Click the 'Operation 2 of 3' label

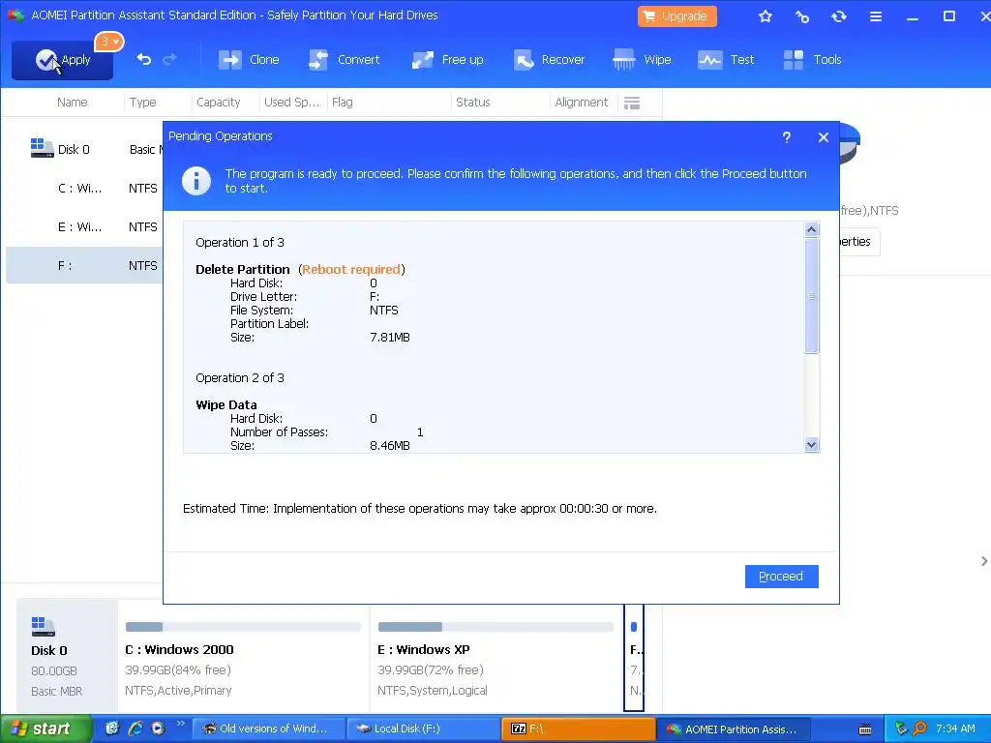240,378
